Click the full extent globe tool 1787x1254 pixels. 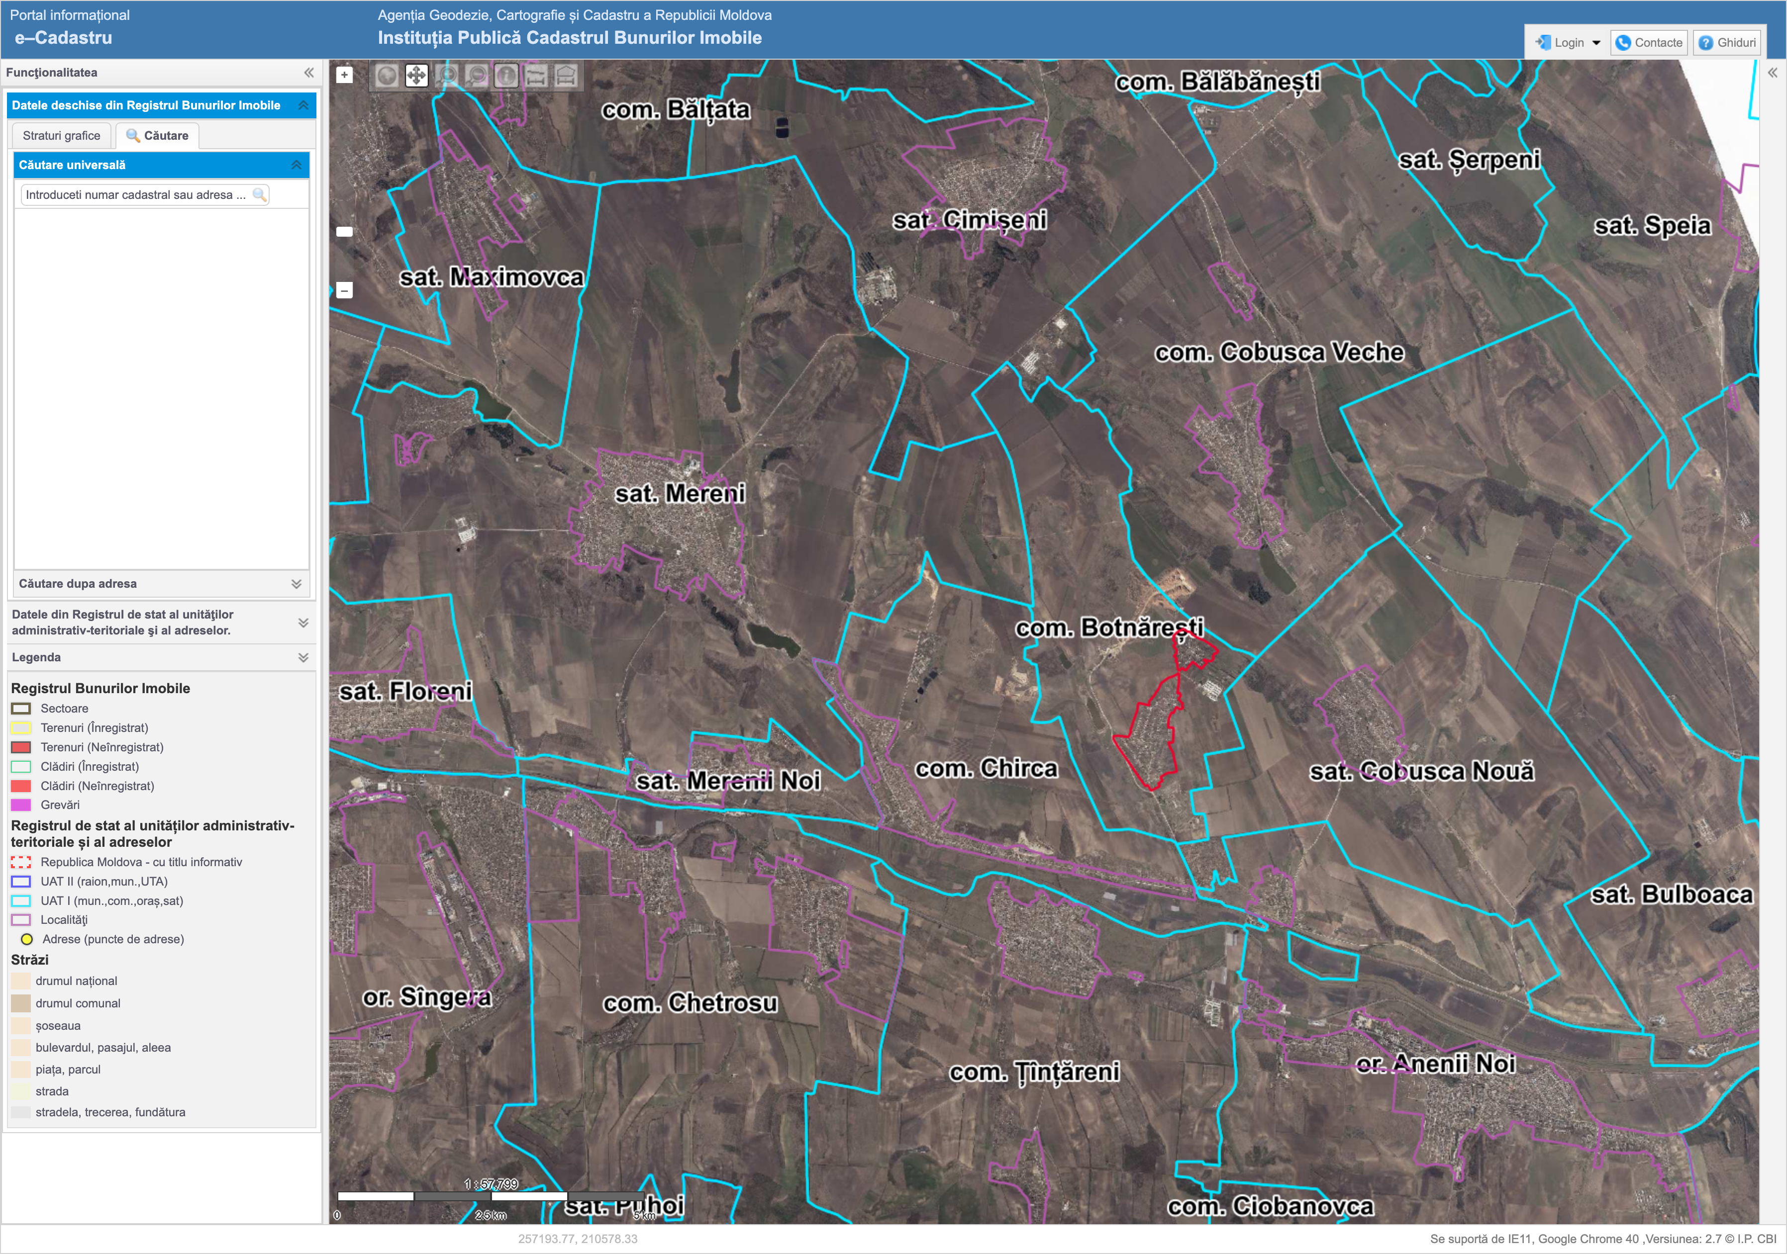coord(386,76)
